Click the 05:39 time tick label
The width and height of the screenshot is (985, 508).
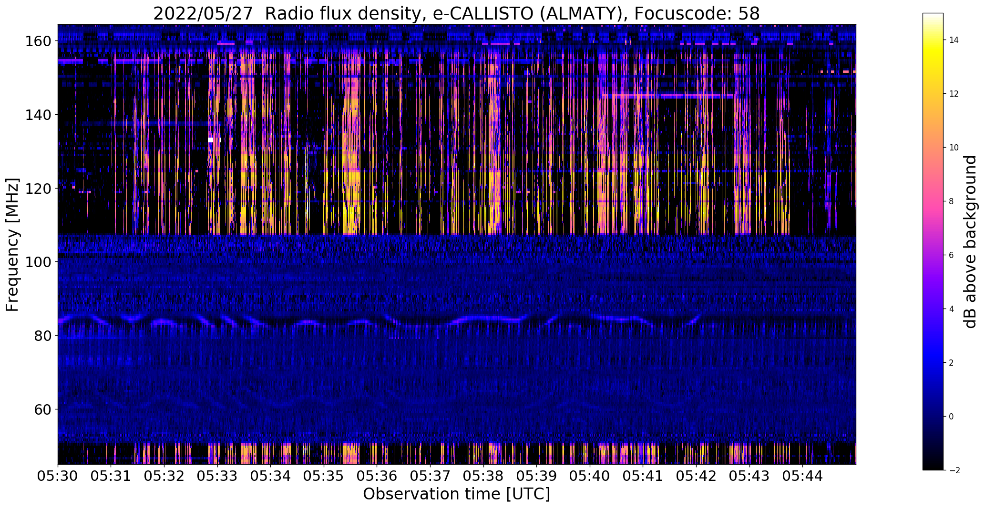point(537,476)
